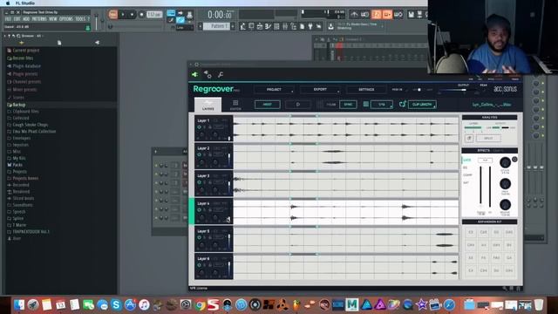This screenshot has height=314, width=558.
Task: Click the SYNC button
Action: (348, 105)
